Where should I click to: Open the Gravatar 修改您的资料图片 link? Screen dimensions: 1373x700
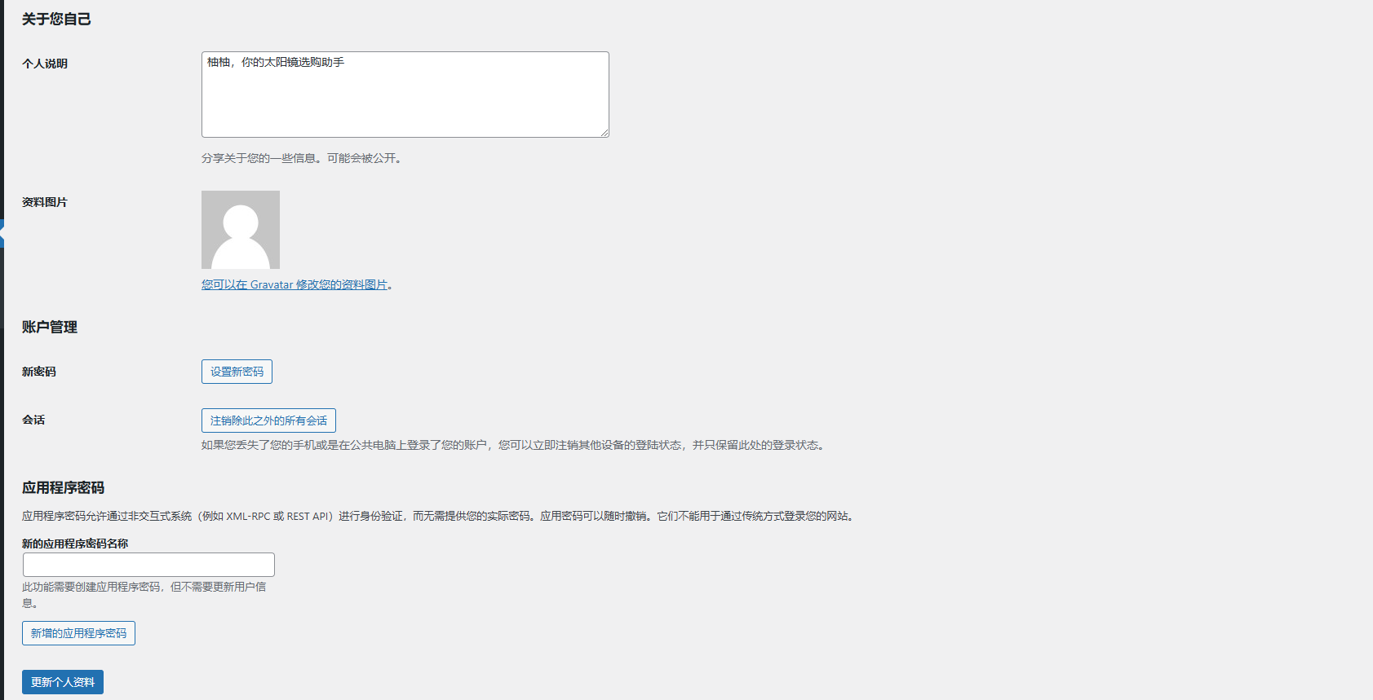click(295, 284)
